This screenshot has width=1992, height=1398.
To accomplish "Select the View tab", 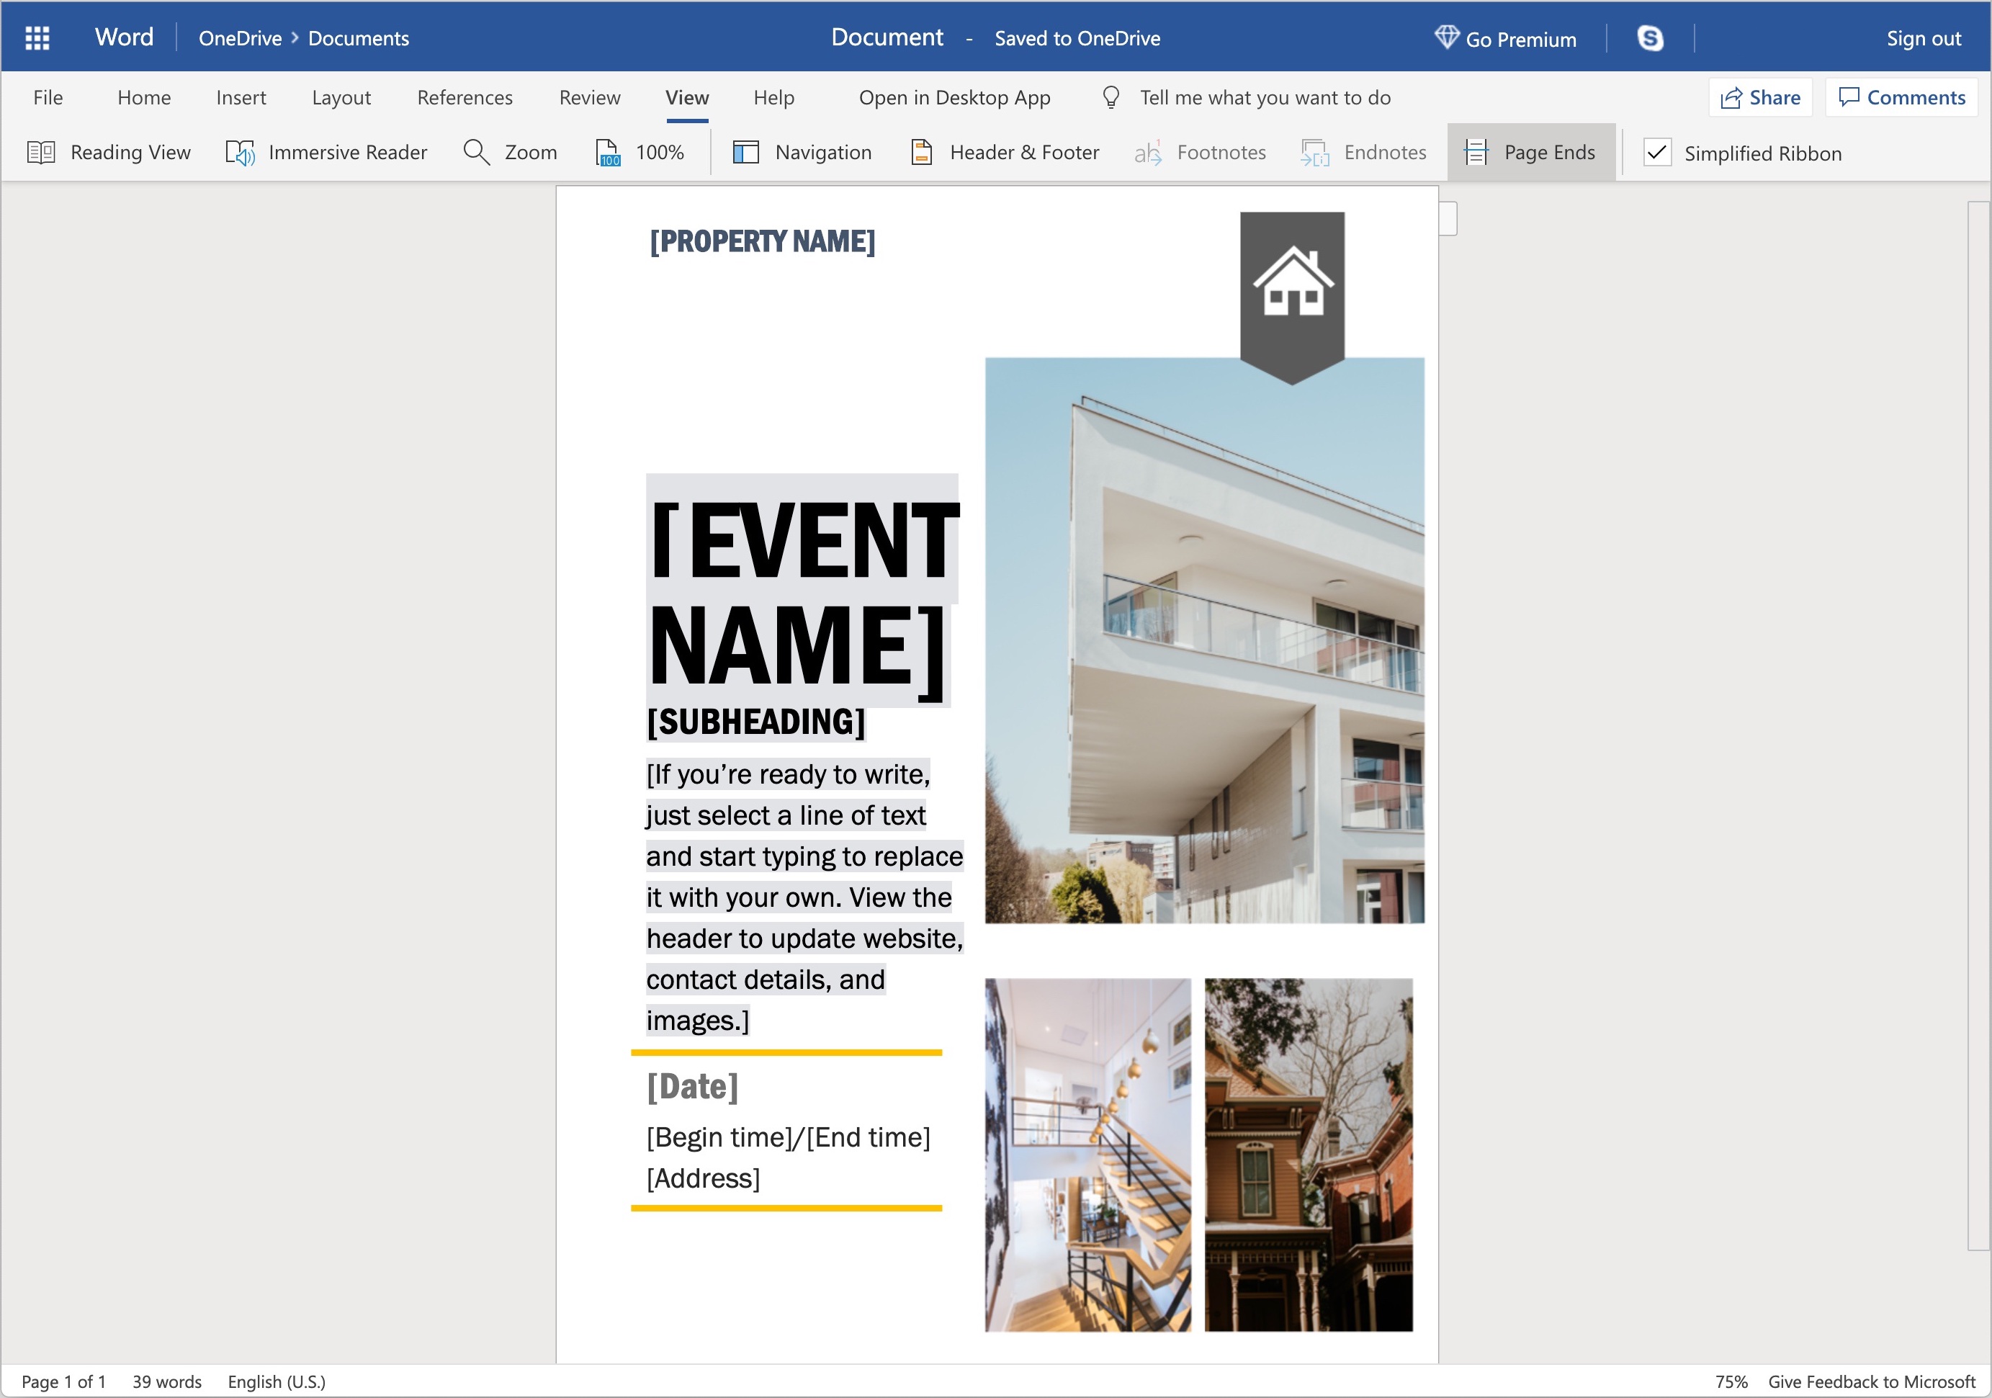I will (687, 97).
